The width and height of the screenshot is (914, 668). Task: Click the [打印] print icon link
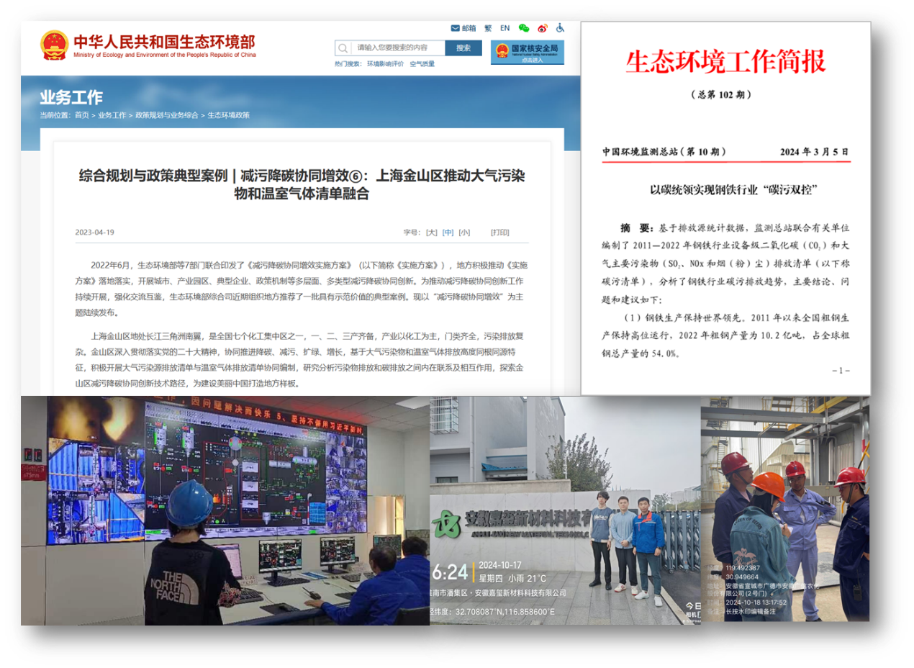499,232
